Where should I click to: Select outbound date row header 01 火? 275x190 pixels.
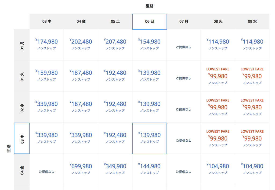(x=22, y=76)
